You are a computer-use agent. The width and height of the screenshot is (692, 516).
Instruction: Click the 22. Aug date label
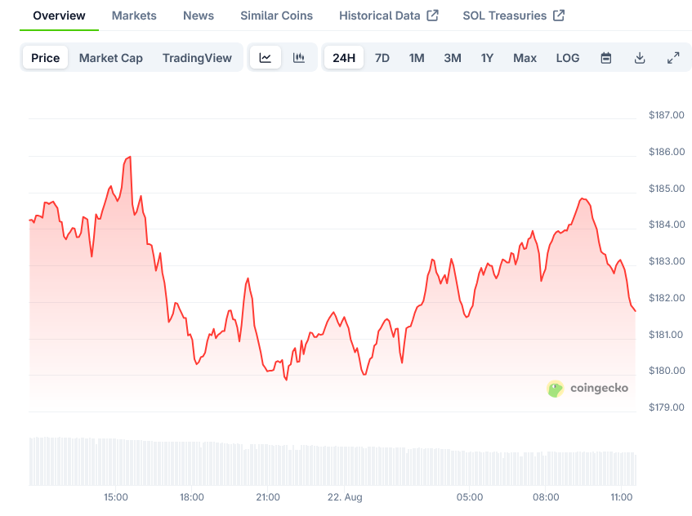345,497
